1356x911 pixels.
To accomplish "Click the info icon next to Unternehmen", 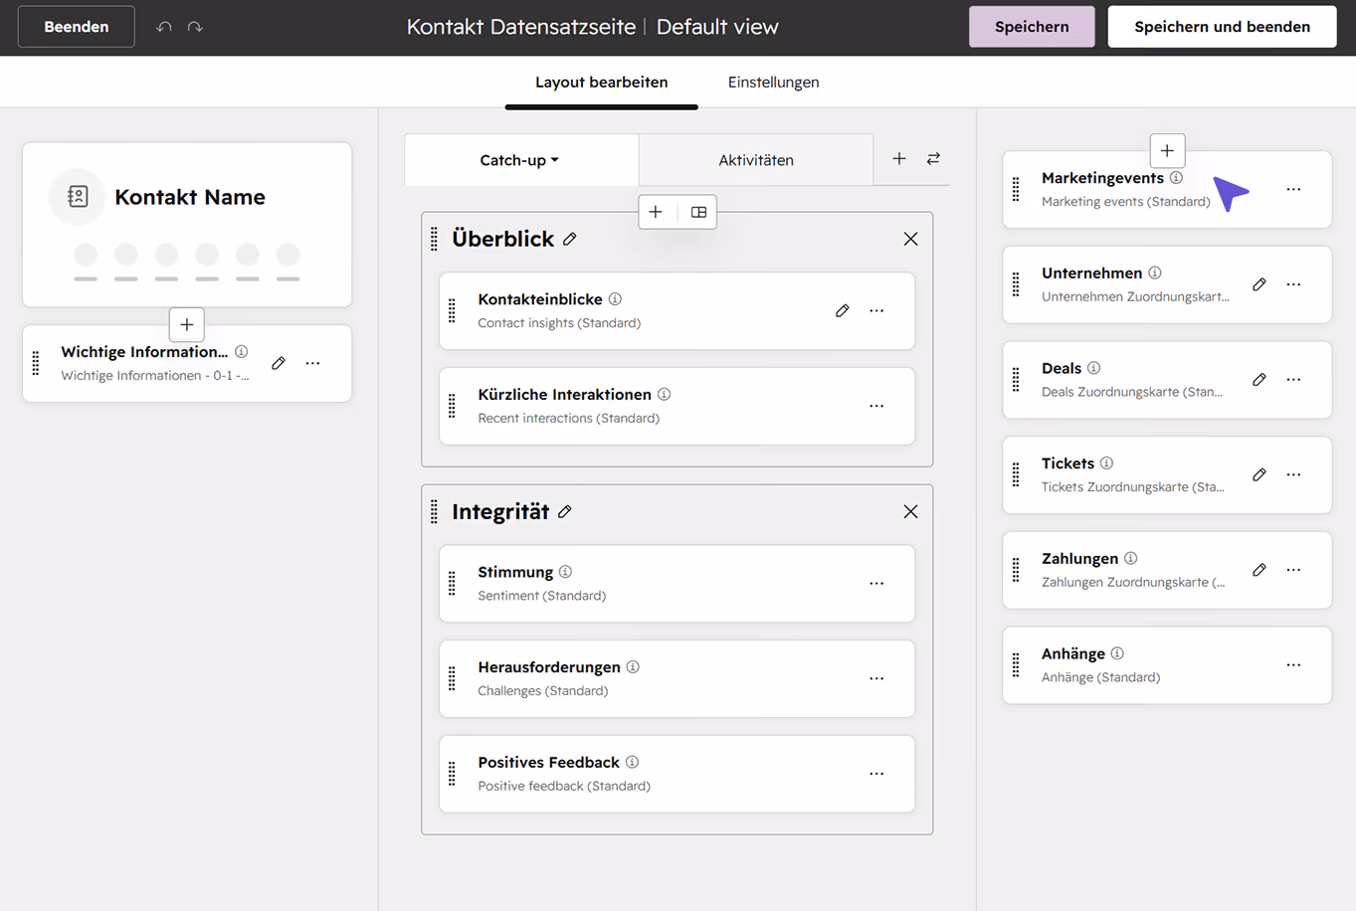I will (x=1154, y=273).
